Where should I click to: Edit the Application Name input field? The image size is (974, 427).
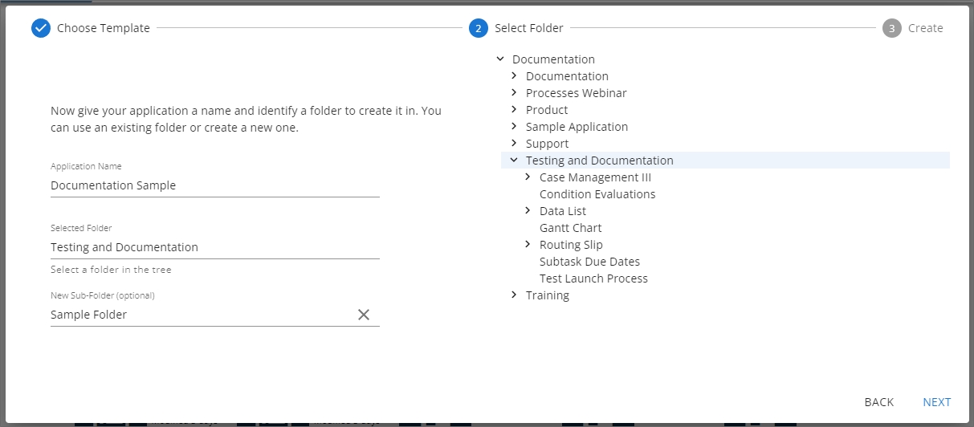coord(214,185)
